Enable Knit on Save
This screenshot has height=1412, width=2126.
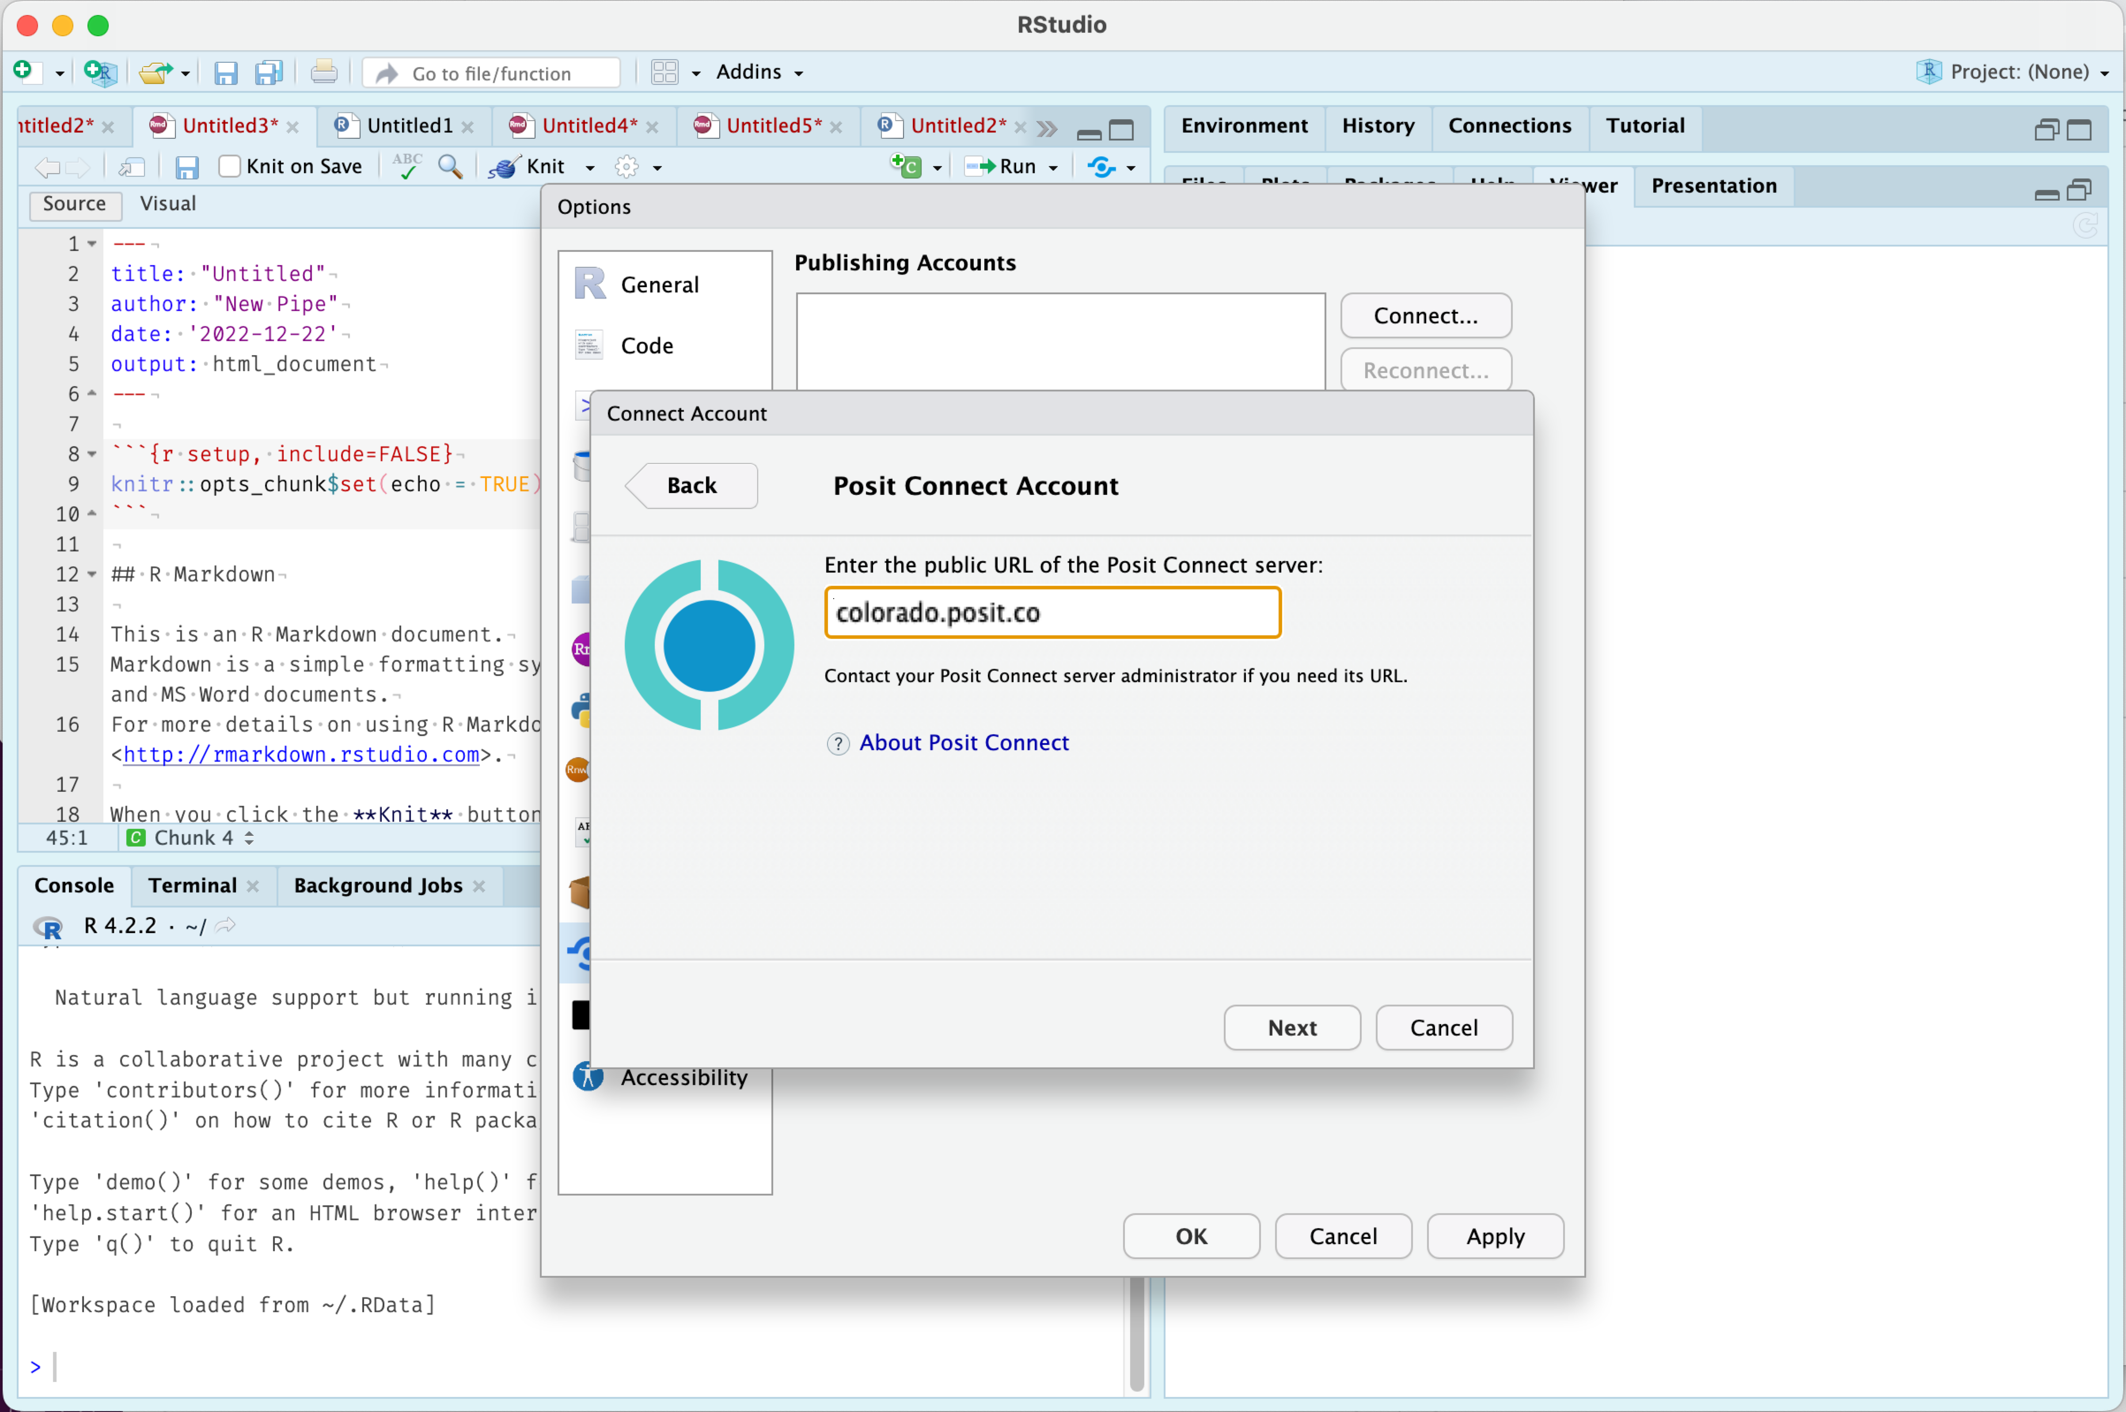[x=230, y=167]
